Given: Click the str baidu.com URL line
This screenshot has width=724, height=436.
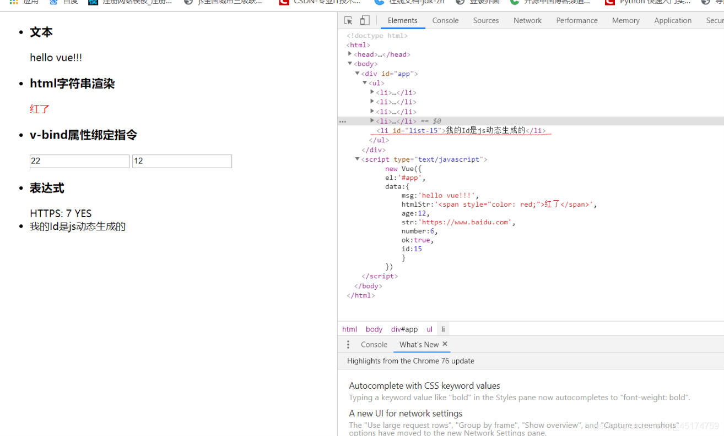Looking at the screenshot, I should (458, 222).
